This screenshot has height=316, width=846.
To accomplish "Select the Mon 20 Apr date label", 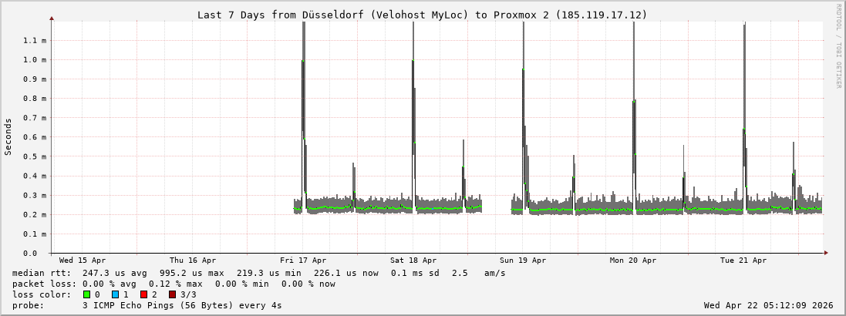I will point(633,261).
